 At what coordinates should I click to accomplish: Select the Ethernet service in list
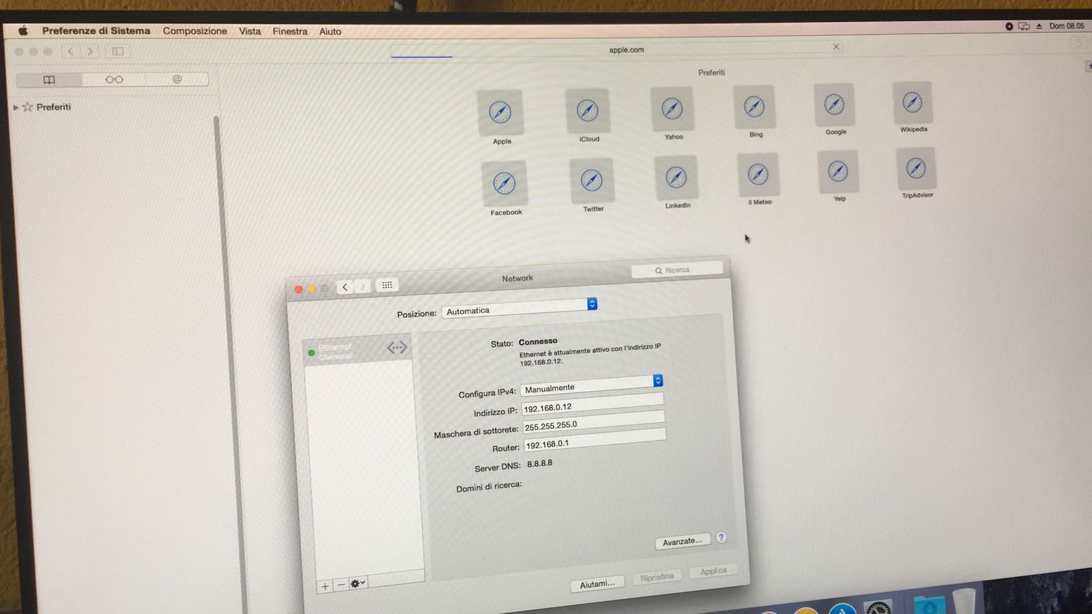click(357, 351)
